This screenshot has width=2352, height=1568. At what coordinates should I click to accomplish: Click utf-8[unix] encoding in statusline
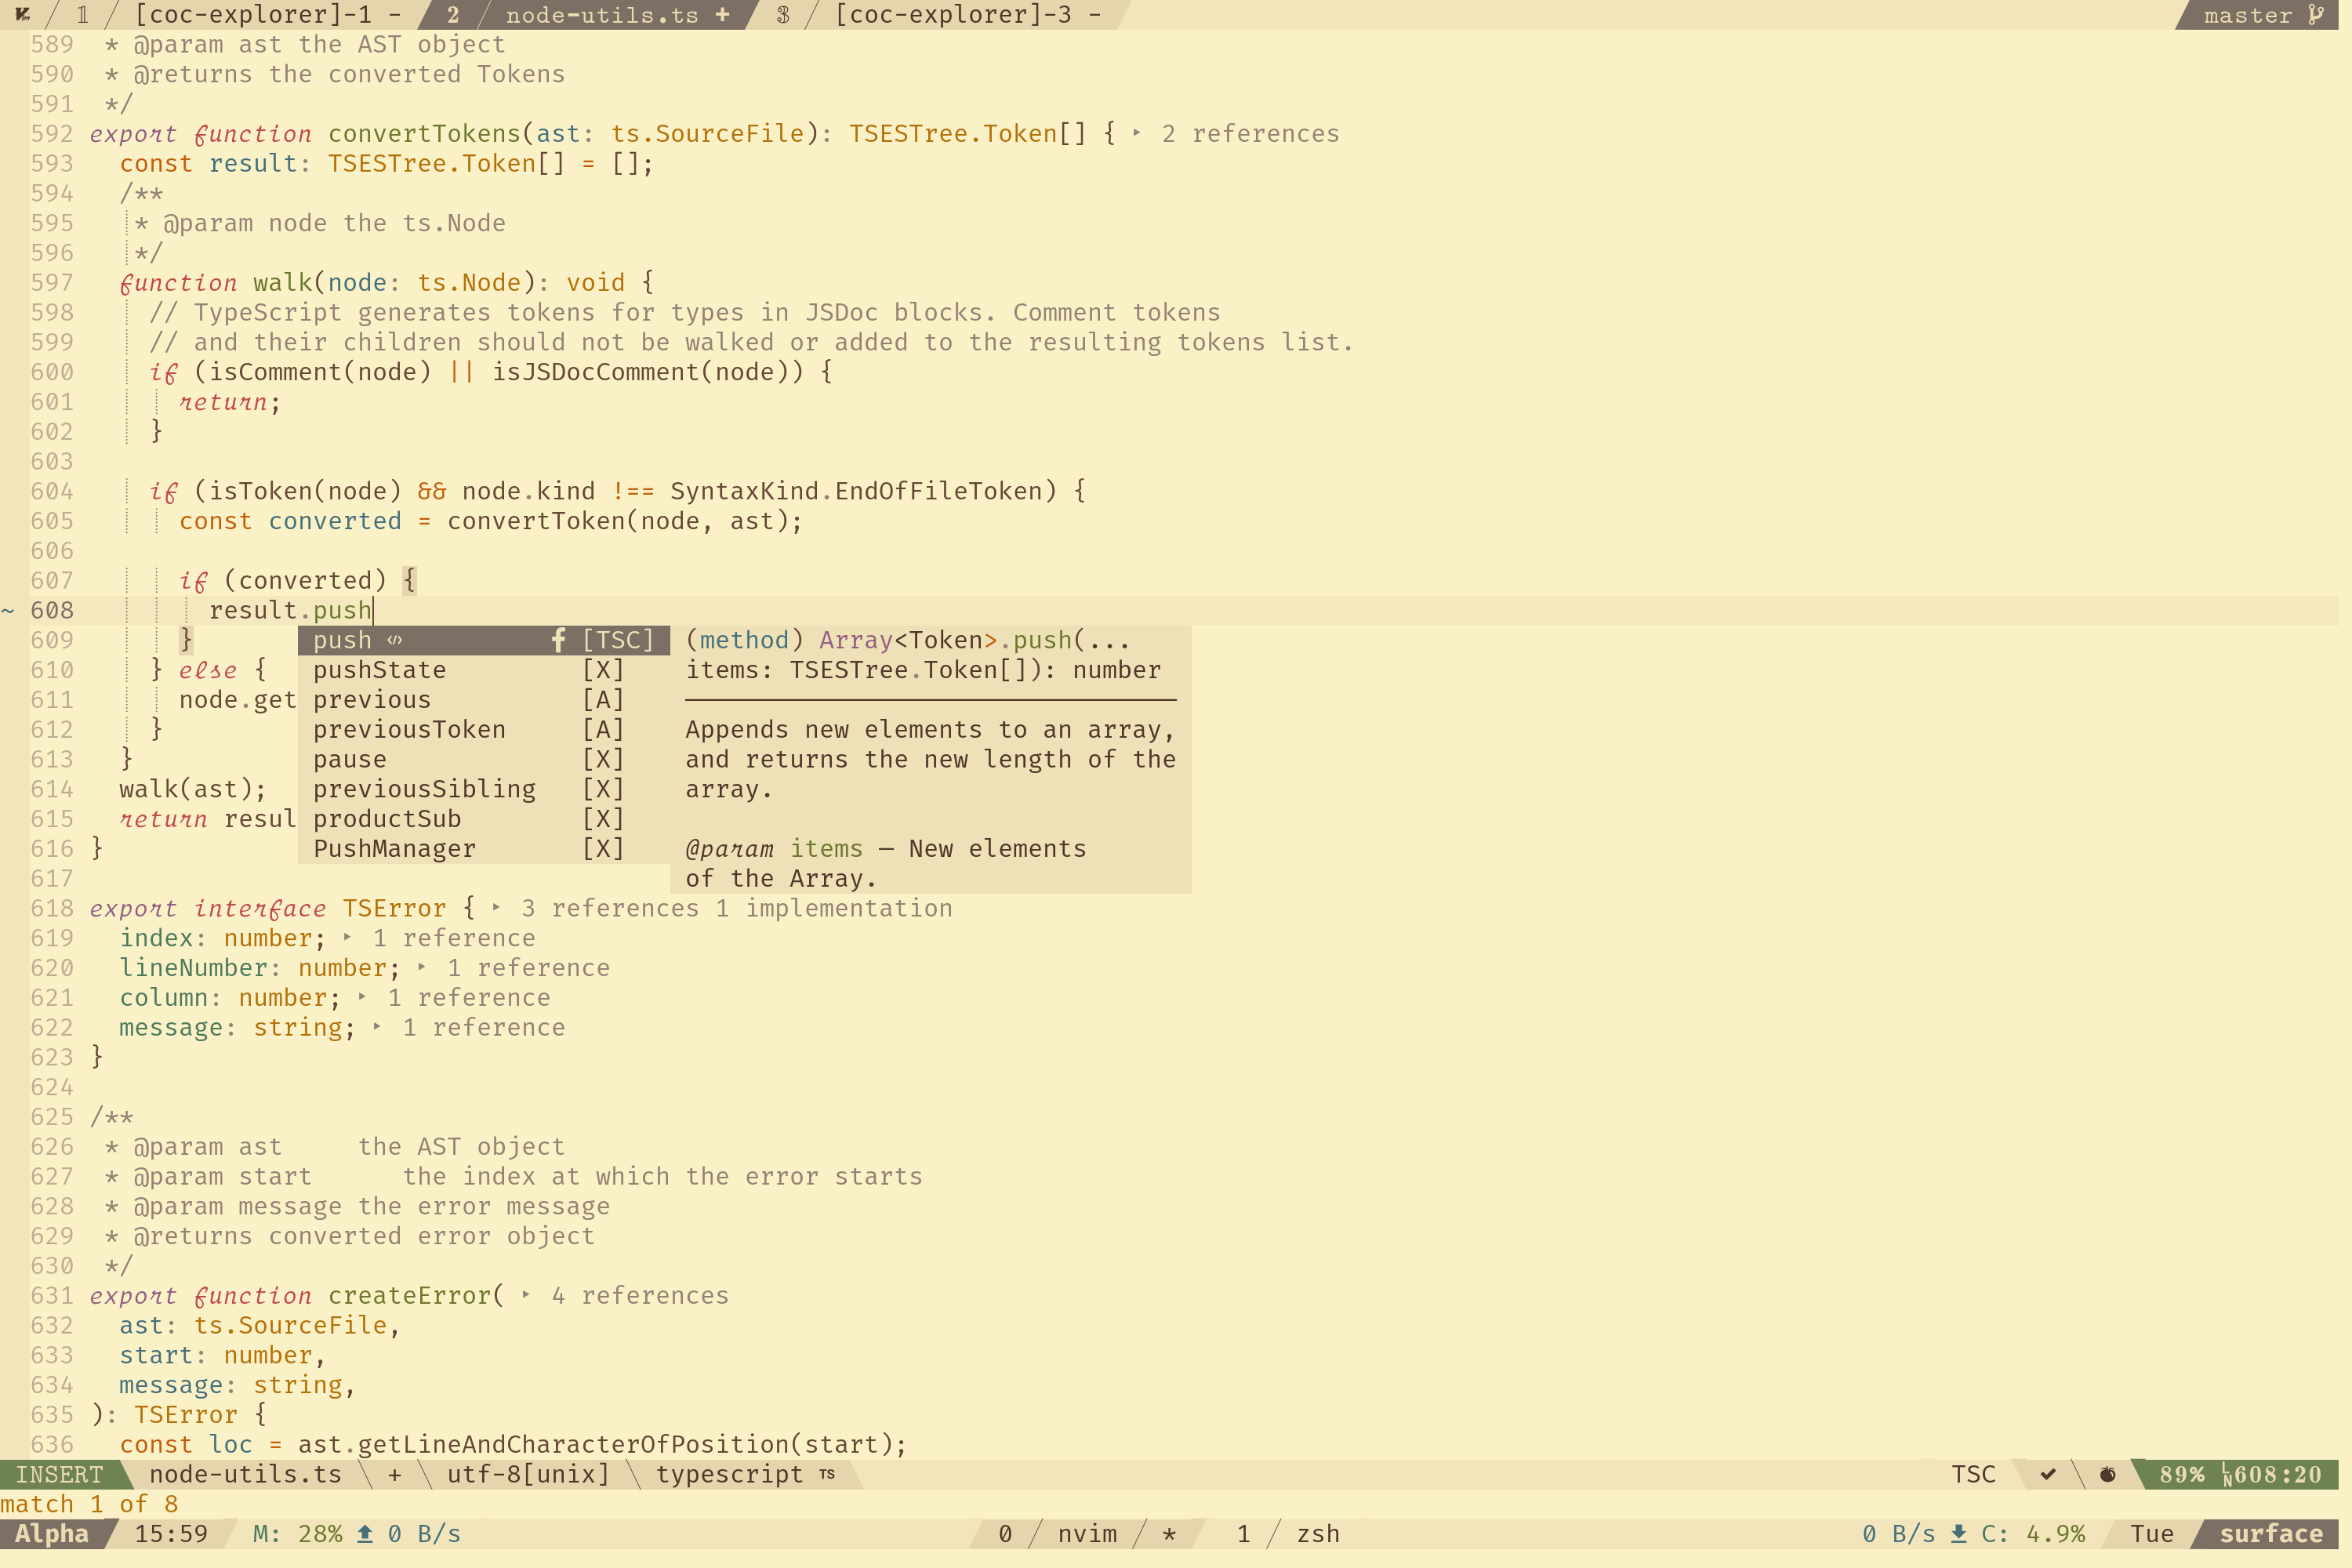(x=528, y=1475)
